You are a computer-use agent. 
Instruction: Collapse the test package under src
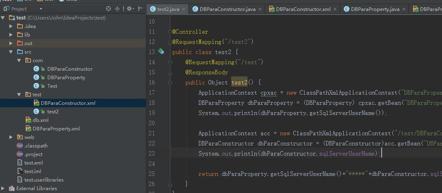pos(19,94)
